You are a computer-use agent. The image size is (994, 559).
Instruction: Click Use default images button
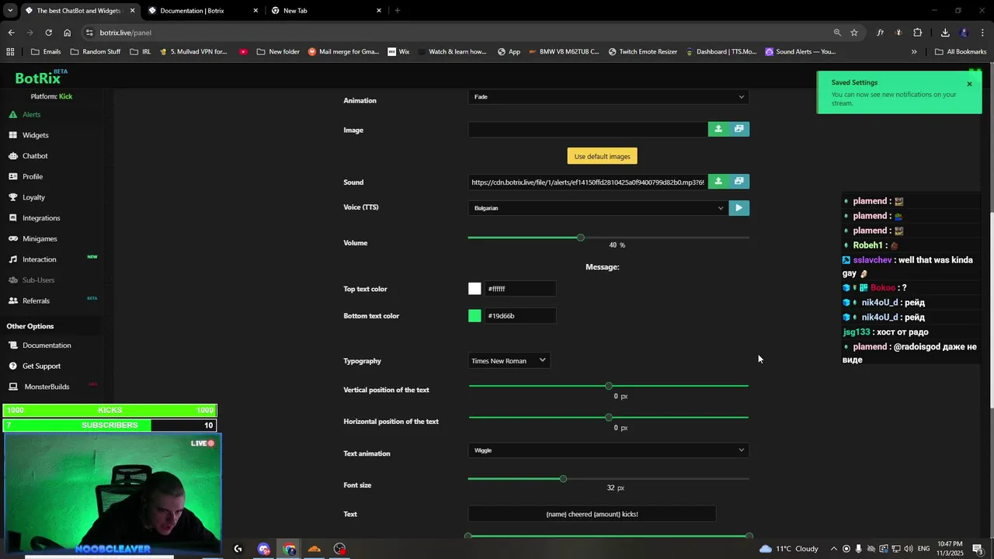point(602,156)
